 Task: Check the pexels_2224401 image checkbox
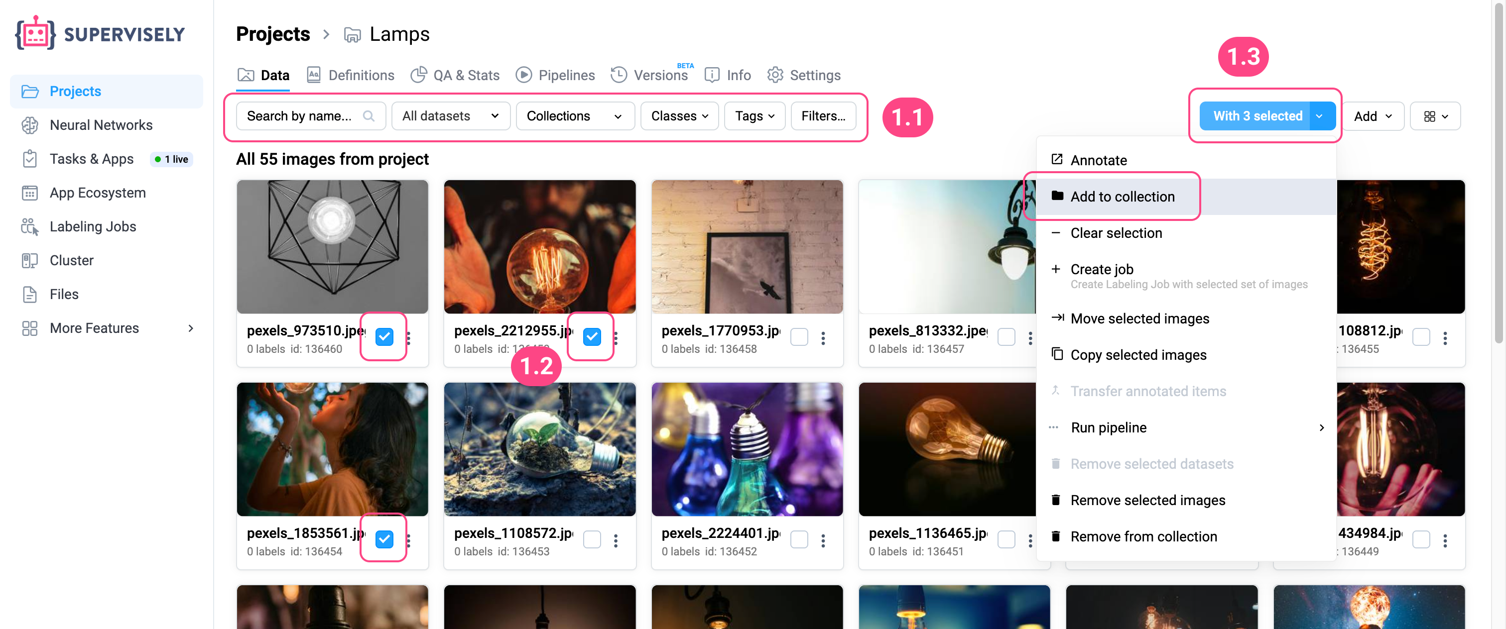point(799,539)
